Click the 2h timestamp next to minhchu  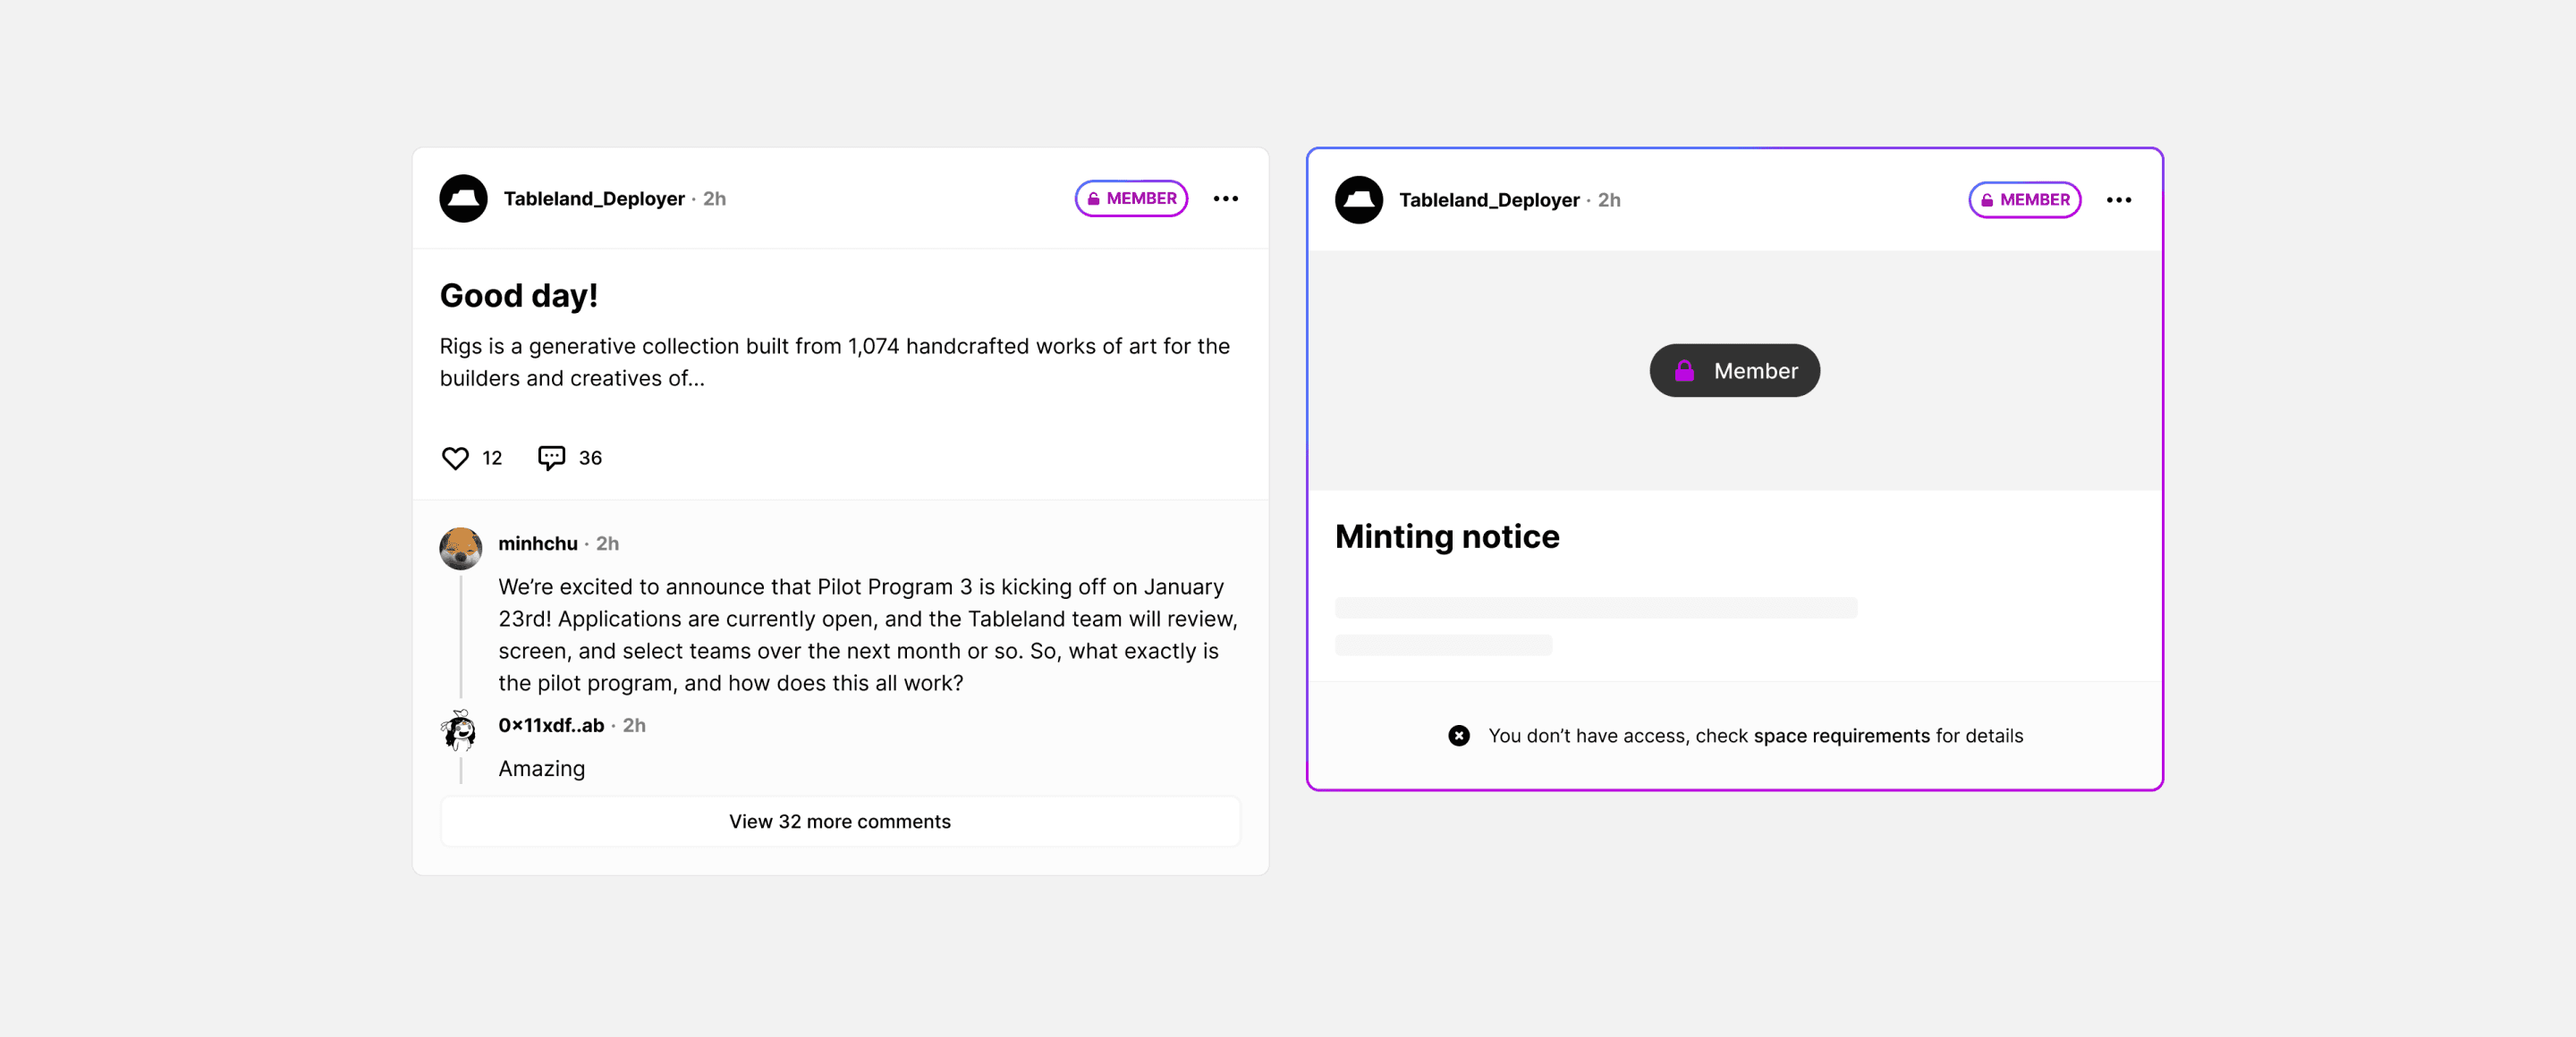(x=608, y=544)
